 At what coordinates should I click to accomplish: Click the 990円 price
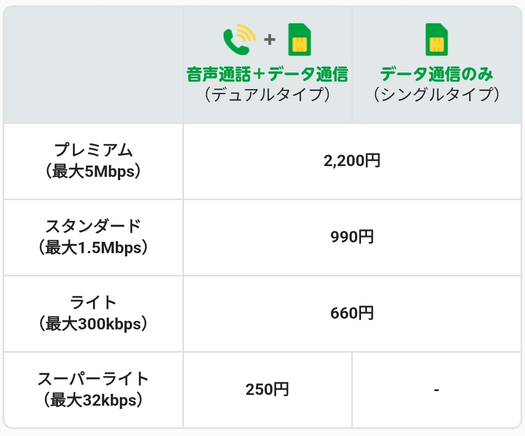[352, 237]
